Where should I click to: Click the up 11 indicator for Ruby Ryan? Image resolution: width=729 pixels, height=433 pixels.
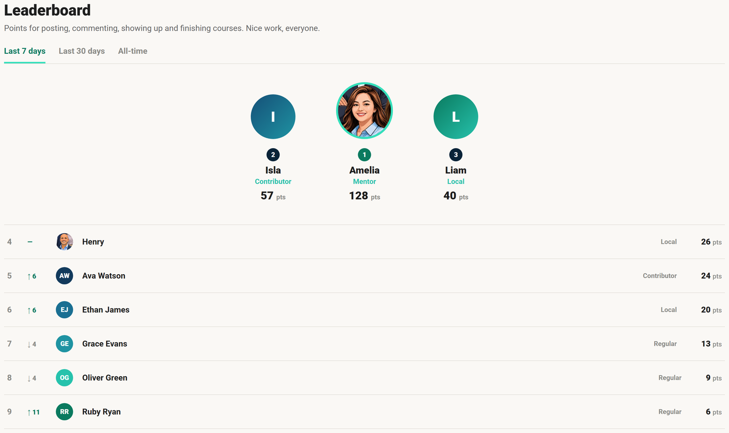(33, 412)
